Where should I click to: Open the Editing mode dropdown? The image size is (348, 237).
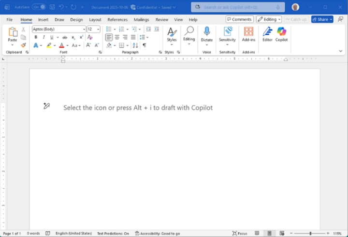coord(269,19)
